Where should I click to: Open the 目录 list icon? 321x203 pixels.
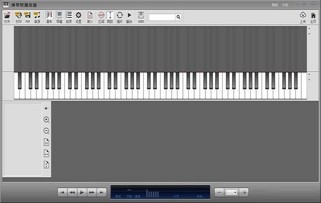pyautogui.click(x=69, y=17)
